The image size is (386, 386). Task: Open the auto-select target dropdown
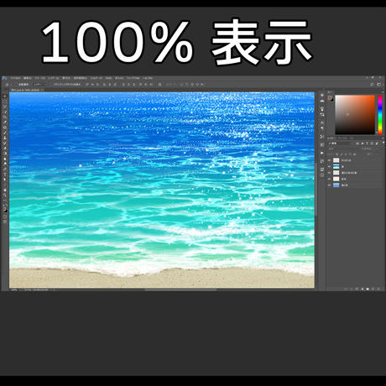[39, 84]
